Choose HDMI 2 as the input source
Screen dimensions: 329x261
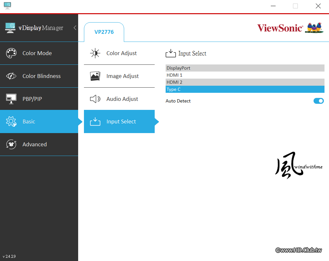(245, 82)
